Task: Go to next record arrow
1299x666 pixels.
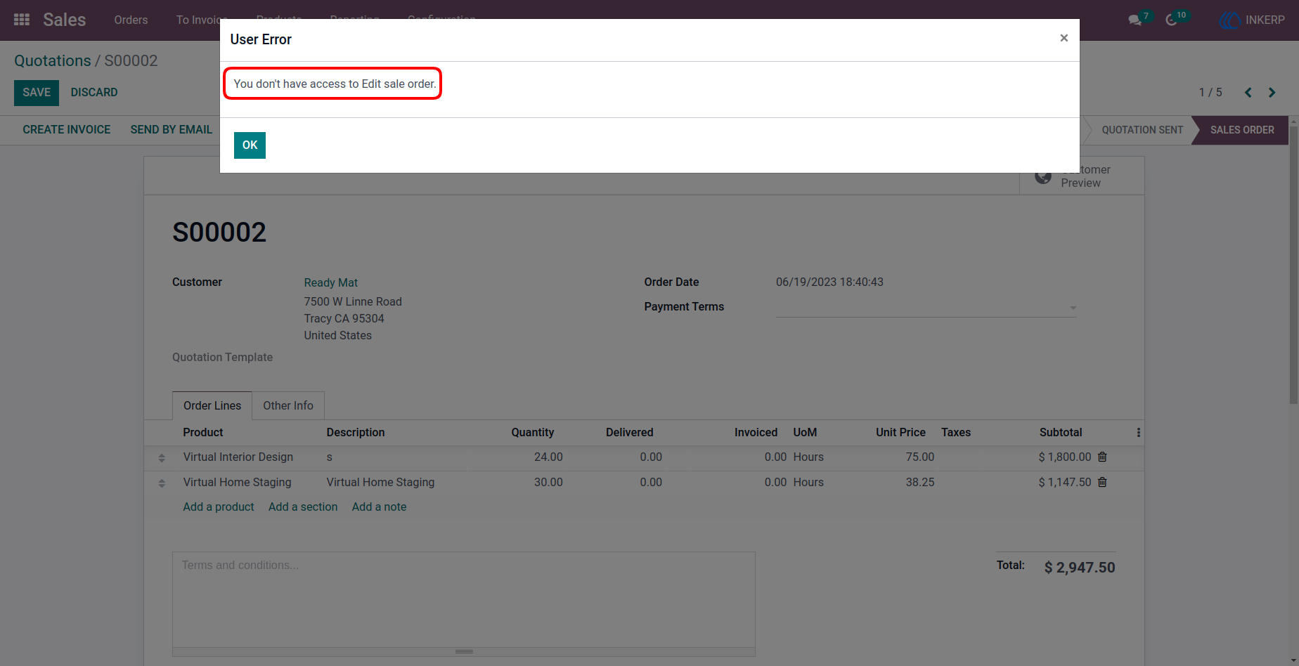Action: coord(1272,93)
